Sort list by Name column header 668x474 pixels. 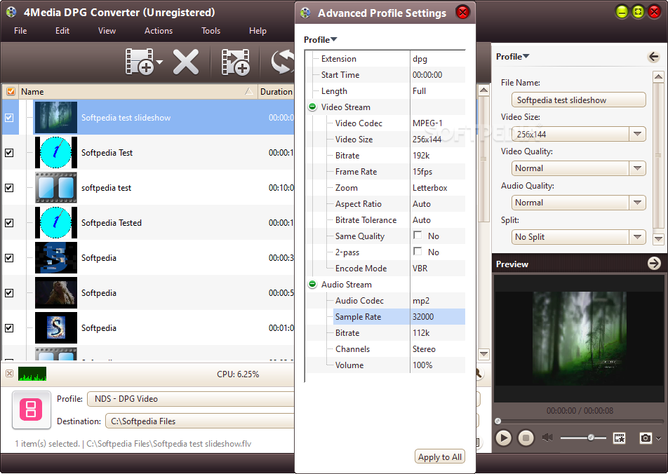[x=138, y=92]
